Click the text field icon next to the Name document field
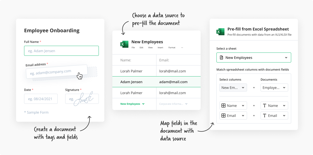The height and width of the screenshot is (155, 313). 265,105
